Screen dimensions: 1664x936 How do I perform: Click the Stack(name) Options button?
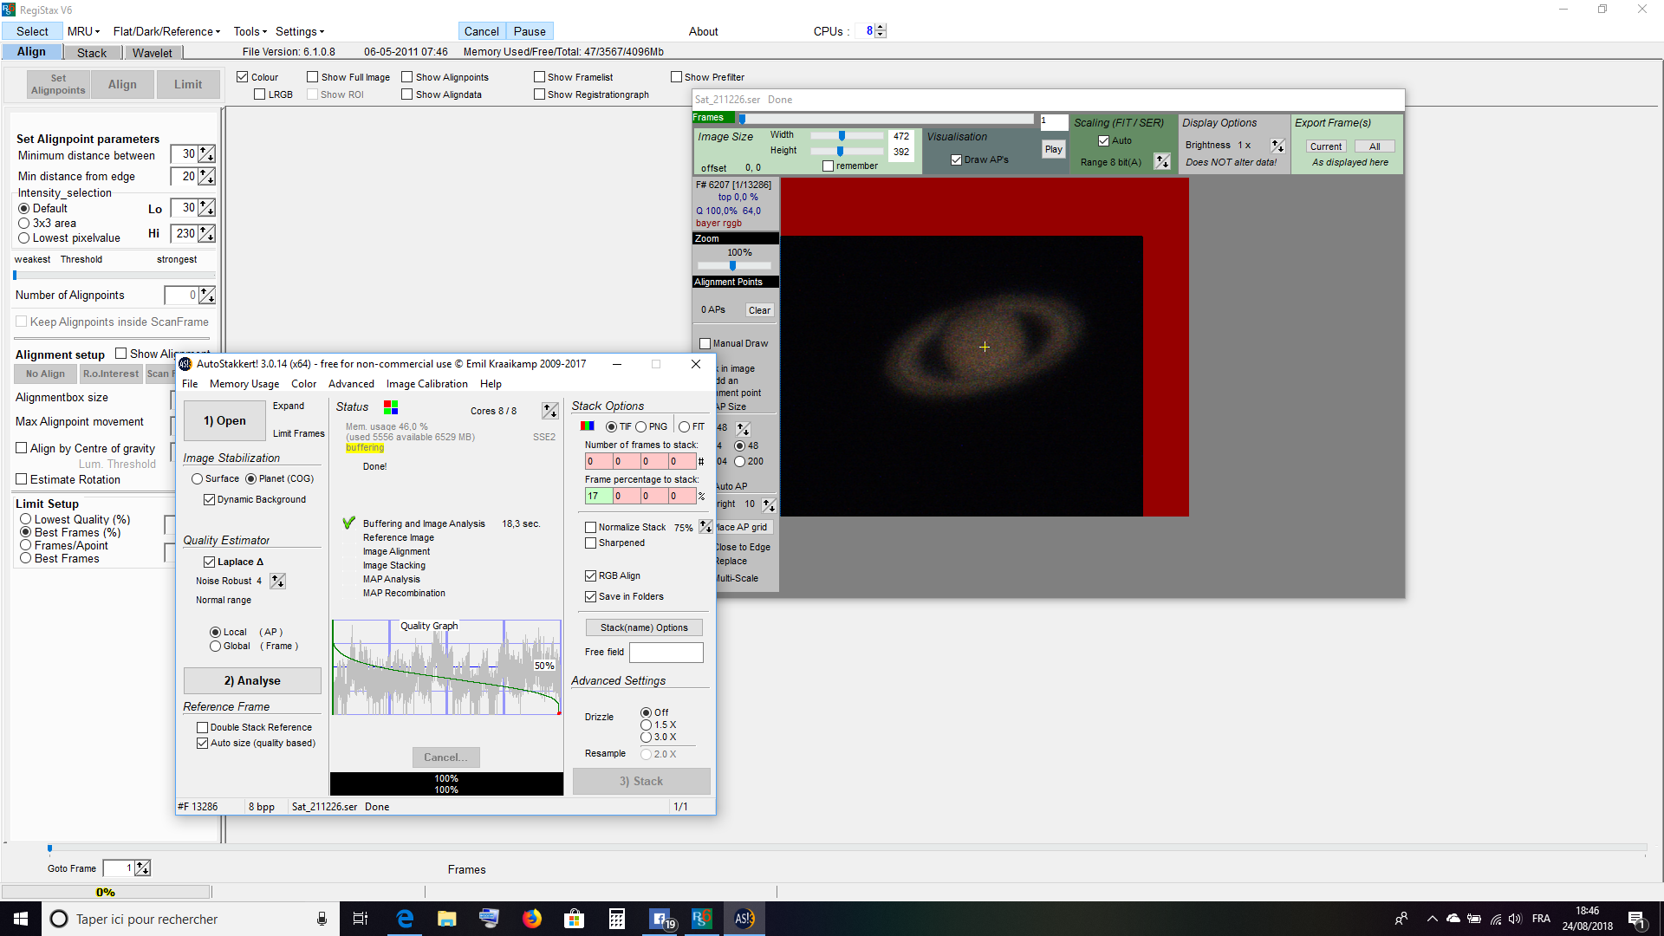(x=644, y=627)
